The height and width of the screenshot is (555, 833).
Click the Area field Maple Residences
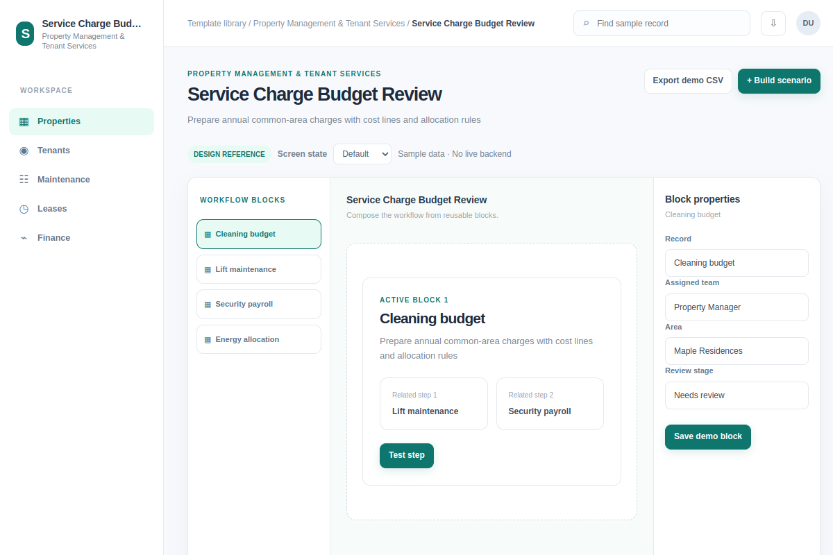(737, 351)
